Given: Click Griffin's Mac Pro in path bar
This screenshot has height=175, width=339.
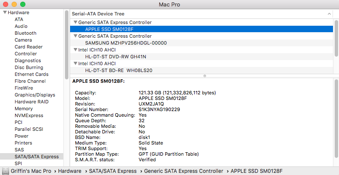Looking at the screenshot, I should (31, 171).
